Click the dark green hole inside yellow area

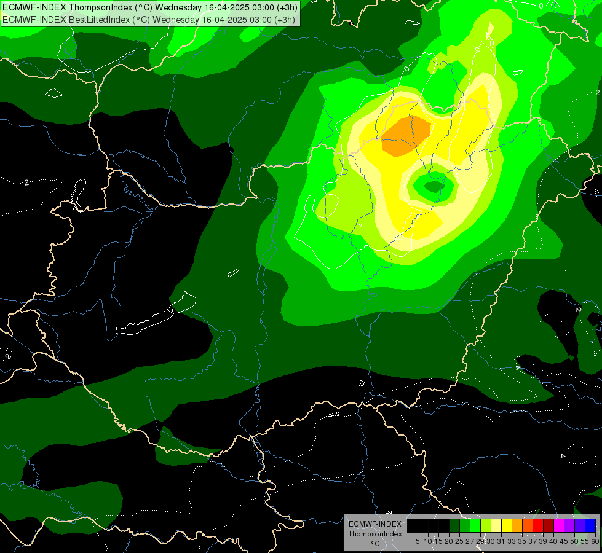coord(434,187)
